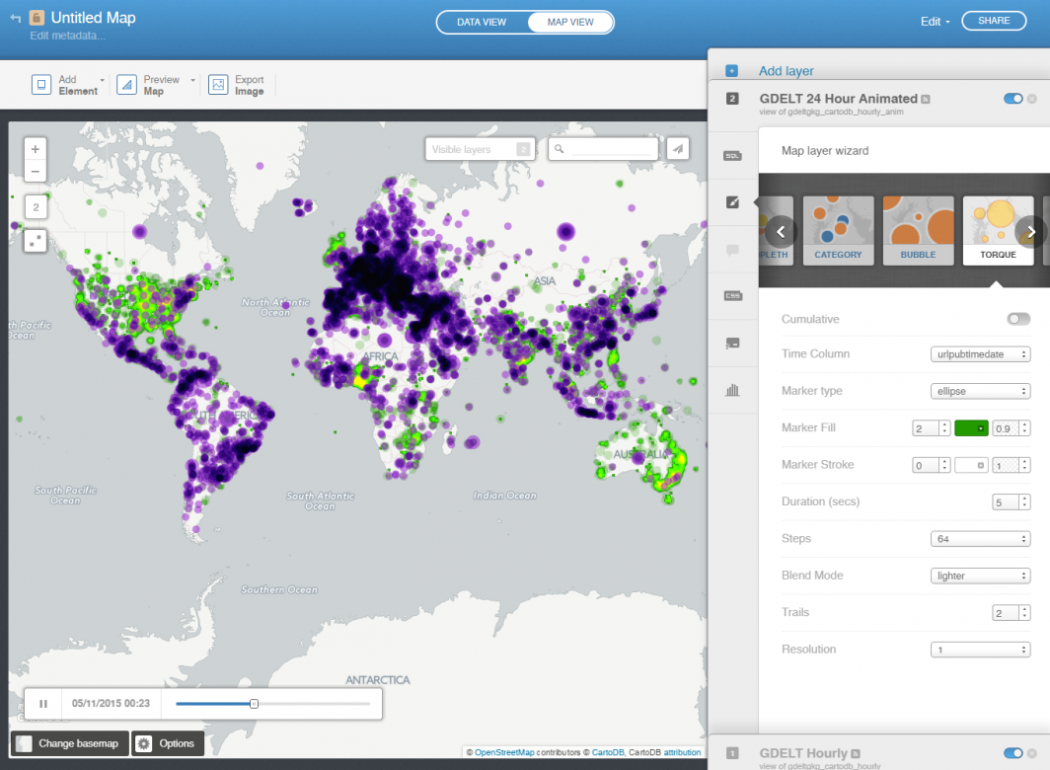Open the infowindow speech bubble panel
Image resolution: width=1050 pixels, height=770 pixels.
(732, 249)
